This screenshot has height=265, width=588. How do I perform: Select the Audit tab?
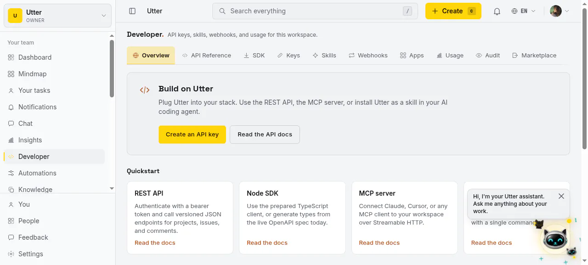tap(488, 55)
